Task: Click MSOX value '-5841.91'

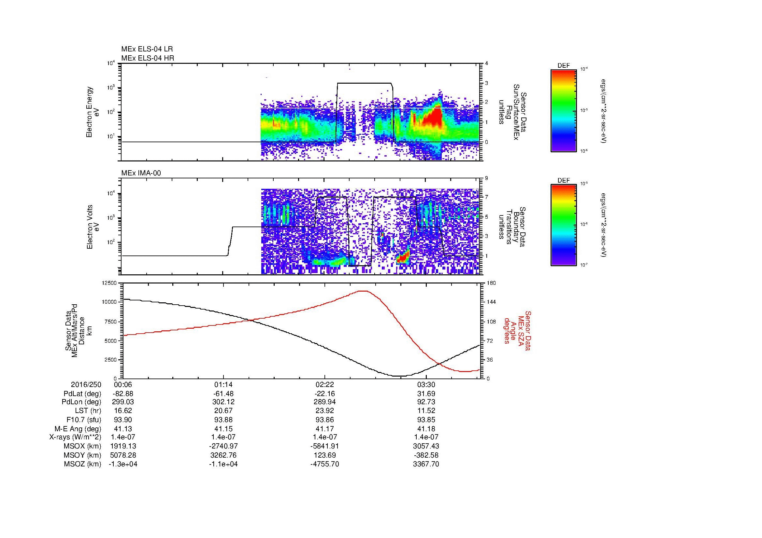Action: pyautogui.click(x=324, y=446)
